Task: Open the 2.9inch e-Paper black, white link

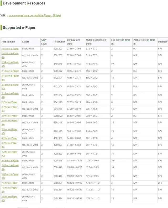Action: [x=9, y=116]
